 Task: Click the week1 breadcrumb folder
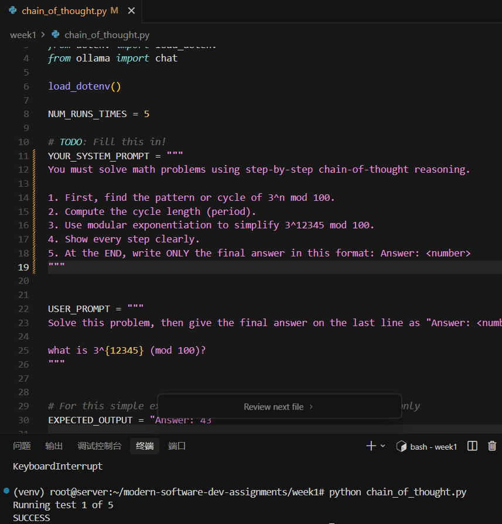coord(22,35)
